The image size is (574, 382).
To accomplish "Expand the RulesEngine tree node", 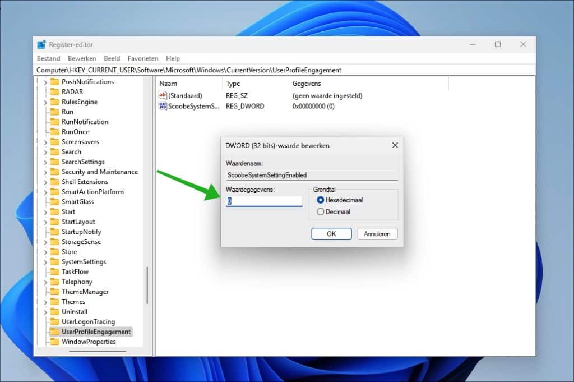I will click(45, 103).
